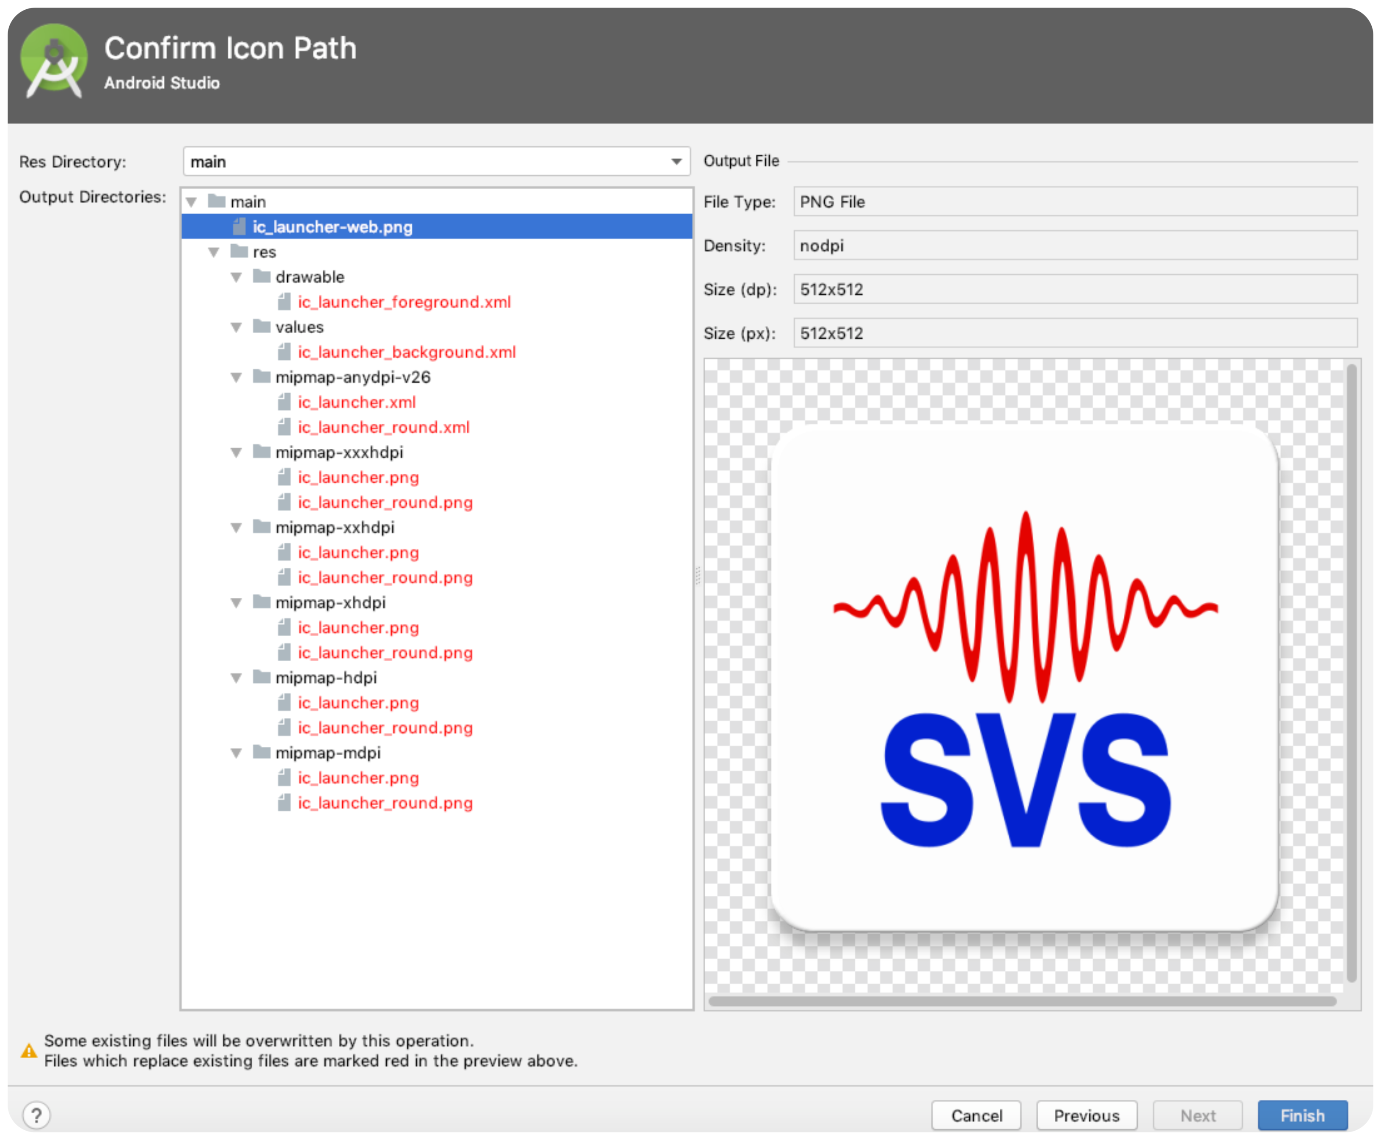Select ic_launcher_round.xml under mipmap-anydpi-v26
This screenshot has width=1381, height=1140.
click(383, 428)
